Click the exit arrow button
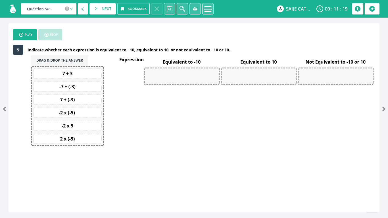This screenshot has width=388, height=218. [372, 9]
